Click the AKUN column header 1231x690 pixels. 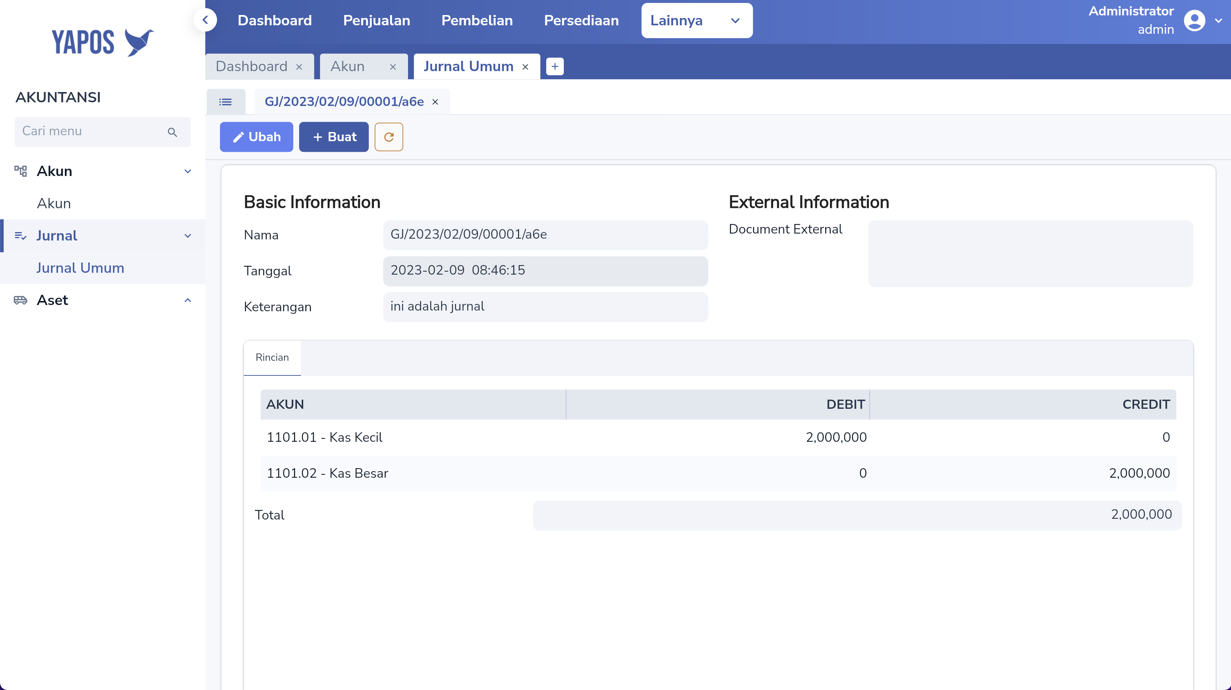413,405
